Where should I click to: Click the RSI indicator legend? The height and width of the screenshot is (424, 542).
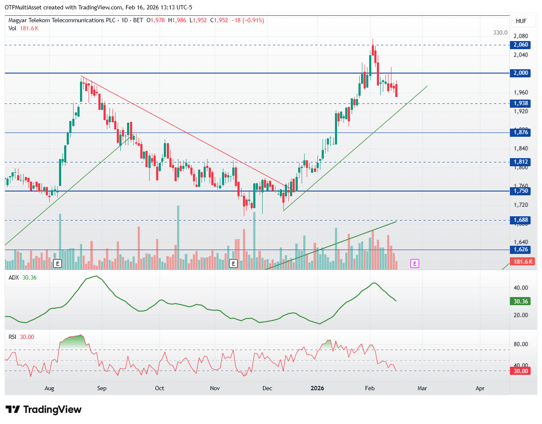[21, 337]
